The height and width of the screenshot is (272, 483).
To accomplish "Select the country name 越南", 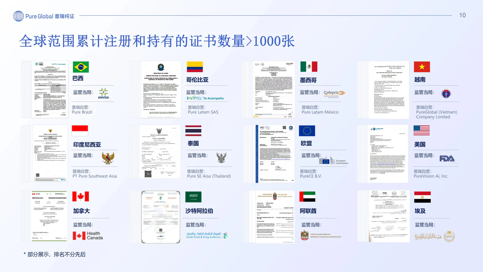I will (420, 80).
